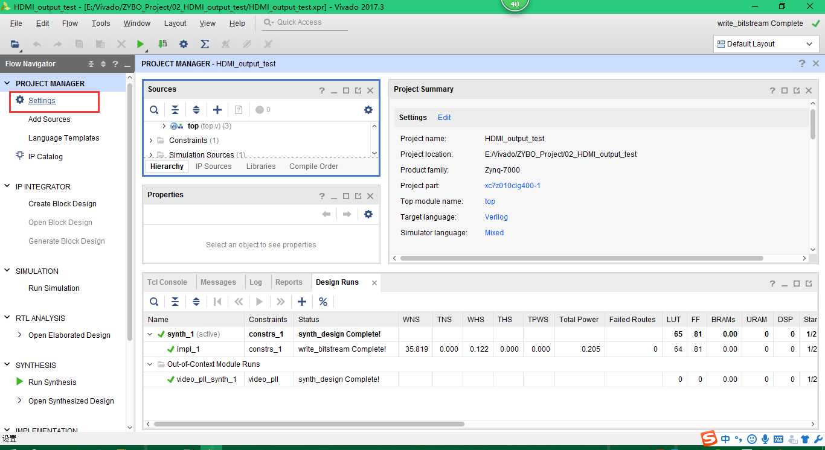Click the Sogou input method tray icon
The height and width of the screenshot is (450, 825).
point(709,439)
